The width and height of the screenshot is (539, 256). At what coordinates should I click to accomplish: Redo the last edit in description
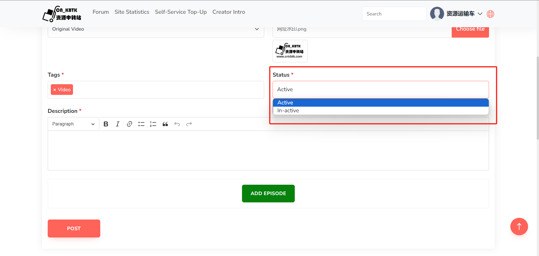(x=189, y=124)
